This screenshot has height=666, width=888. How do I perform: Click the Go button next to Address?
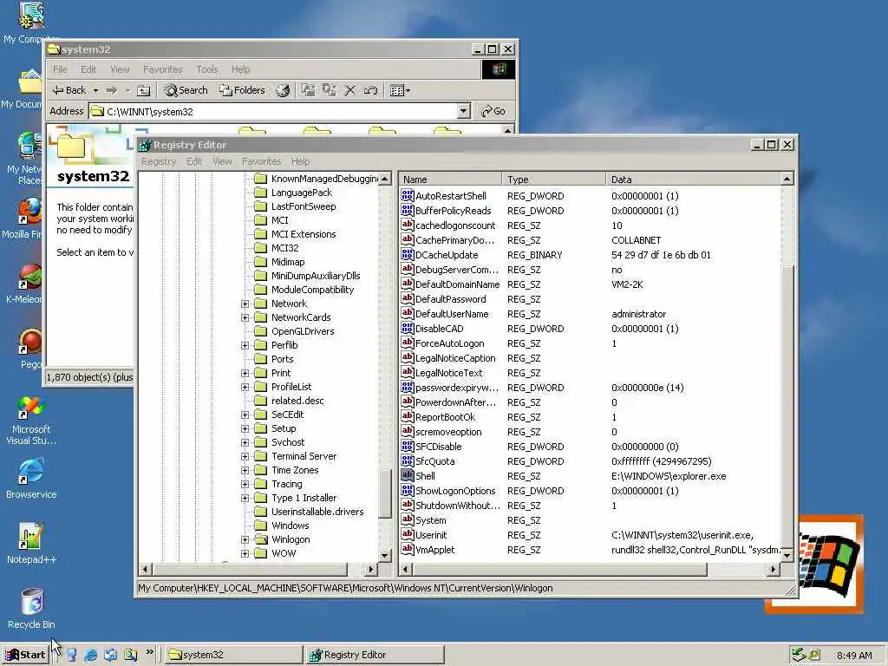[x=493, y=111]
